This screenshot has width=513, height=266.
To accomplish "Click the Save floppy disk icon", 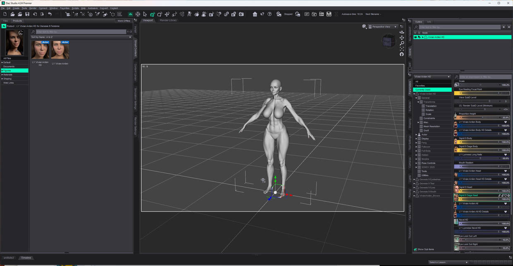I will [x=27, y=14].
